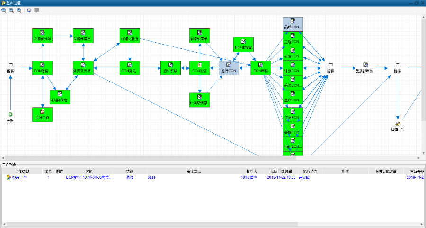Click the 工作类型 column header
The height and width of the screenshot is (228, 426).
point(22,171)
